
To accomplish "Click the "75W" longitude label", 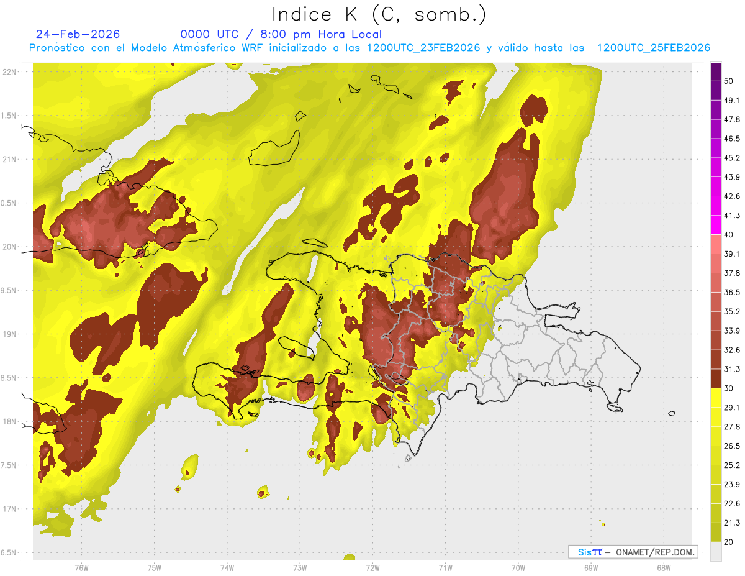I will [154, 568].
